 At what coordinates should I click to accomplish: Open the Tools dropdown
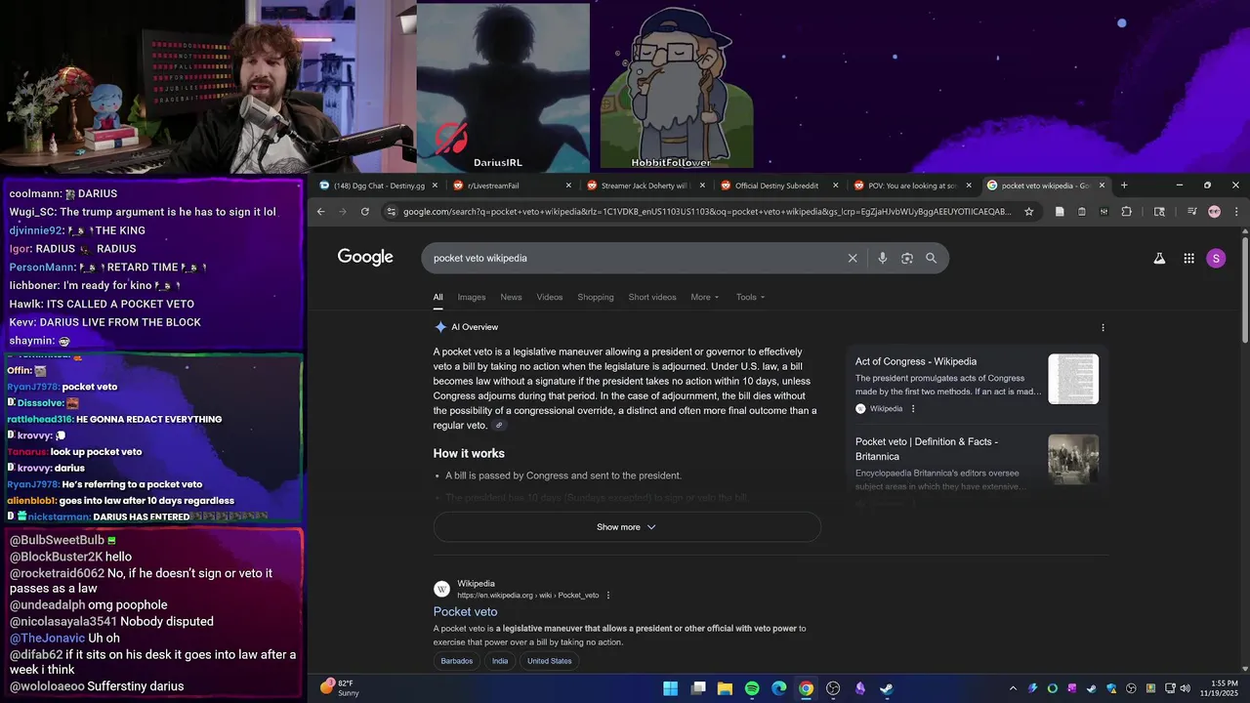click(750, 297)
